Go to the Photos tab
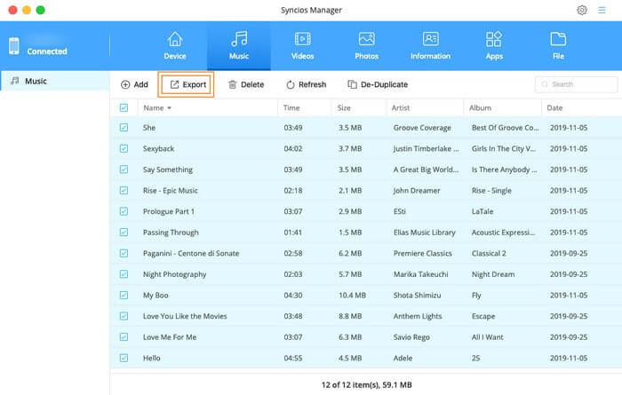This screenshot has height=395, width=622. 366,46
